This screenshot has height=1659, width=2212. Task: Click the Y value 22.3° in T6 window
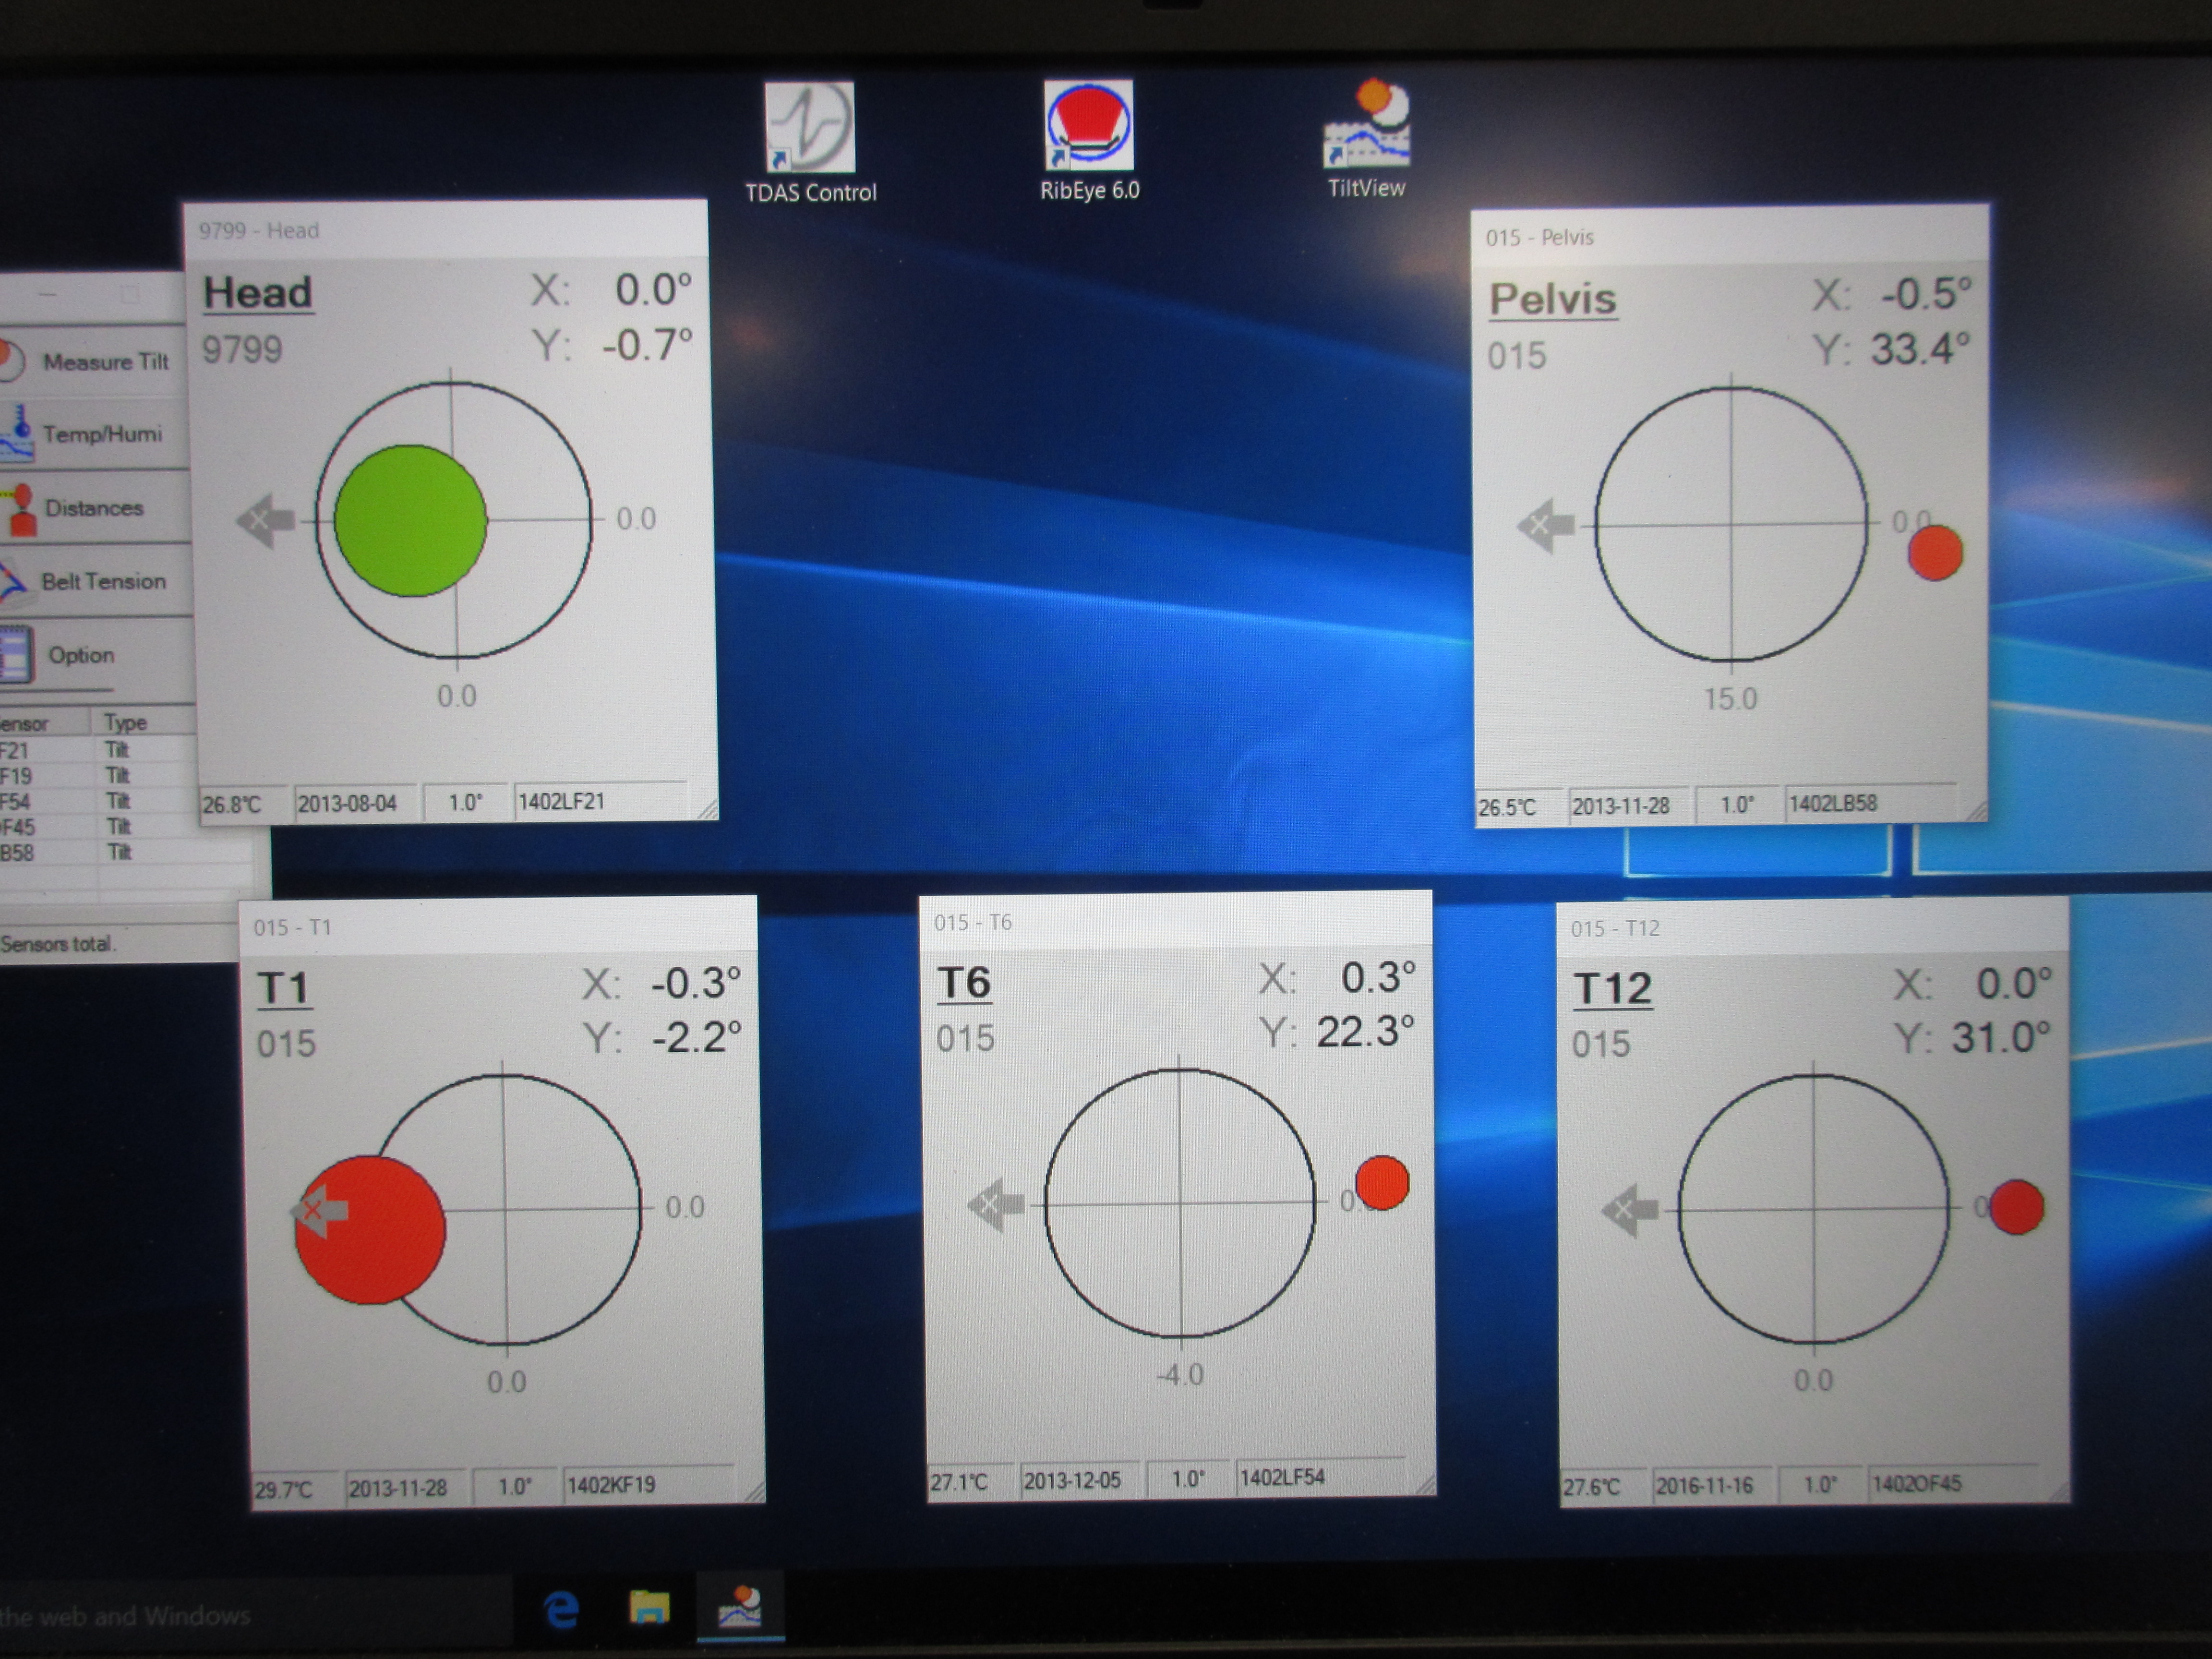click(x=1365, y=1032)
